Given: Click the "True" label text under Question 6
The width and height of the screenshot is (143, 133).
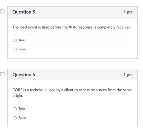Looking at the screenshot, I should [22, 109].
